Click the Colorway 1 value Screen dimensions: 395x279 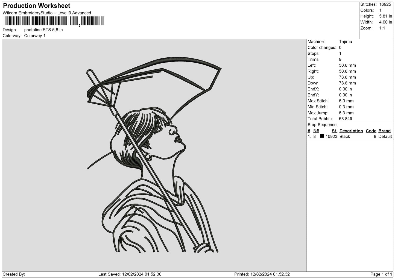tap(35, 36)
